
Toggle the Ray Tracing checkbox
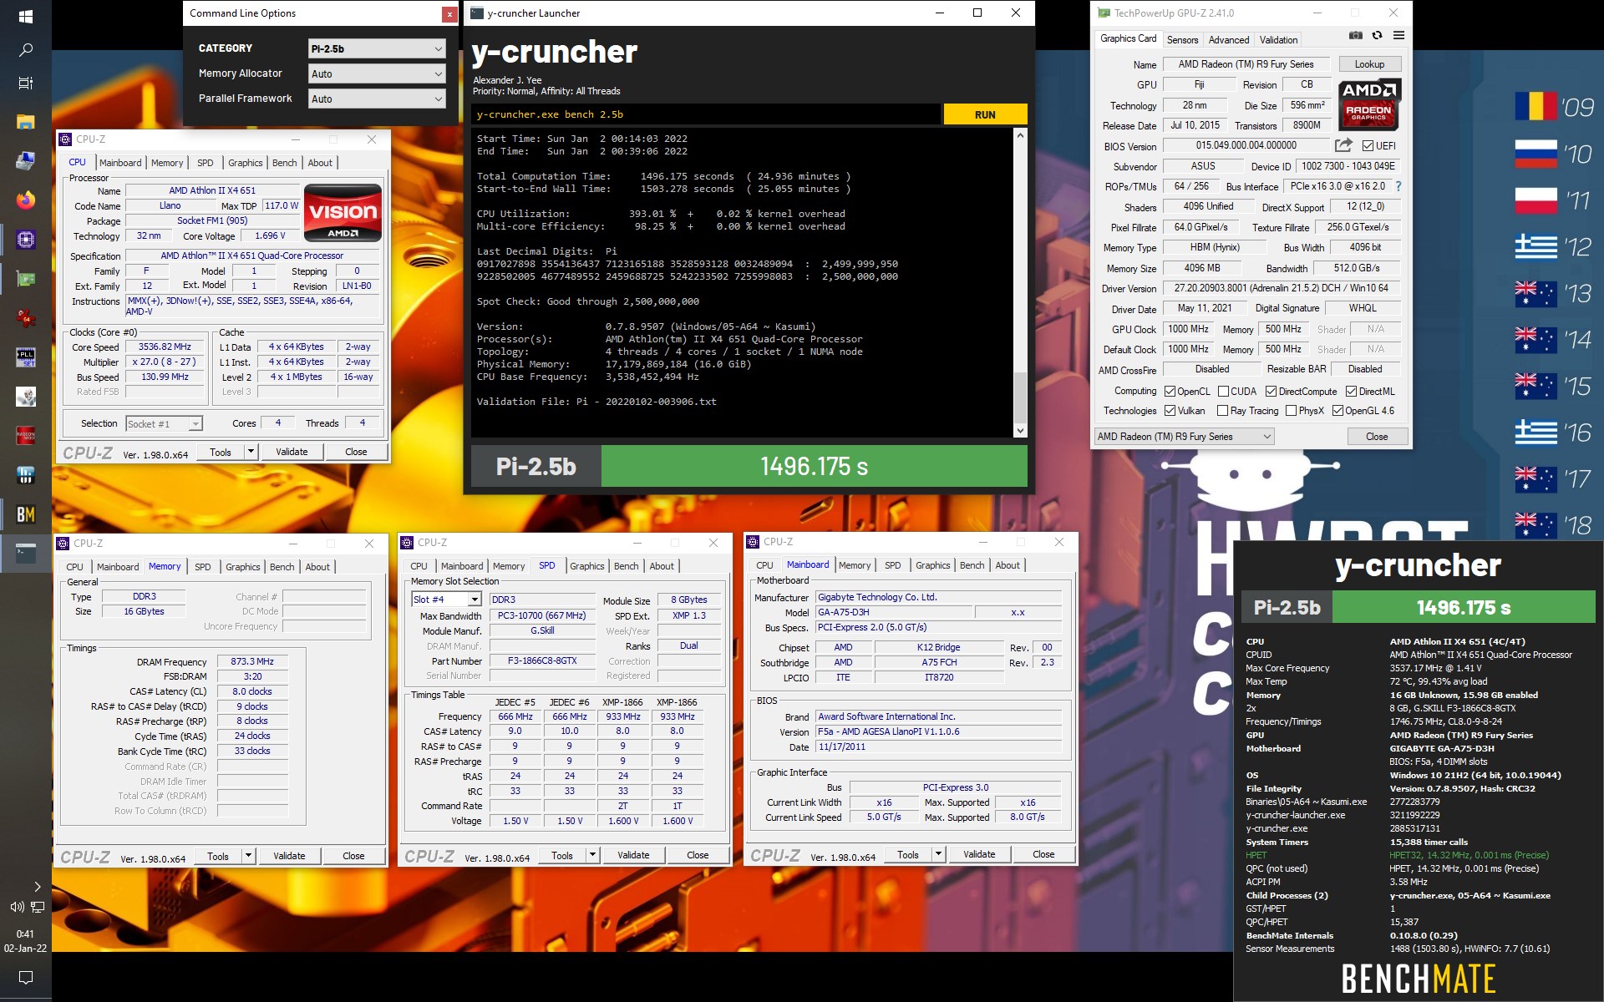tap(1223, 411)
